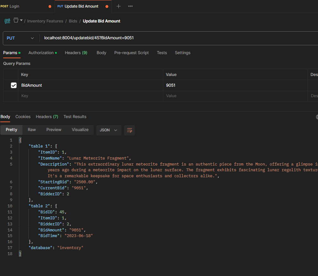Select the Visualize response view
This screenshot has height=276, width=318.
80,130
